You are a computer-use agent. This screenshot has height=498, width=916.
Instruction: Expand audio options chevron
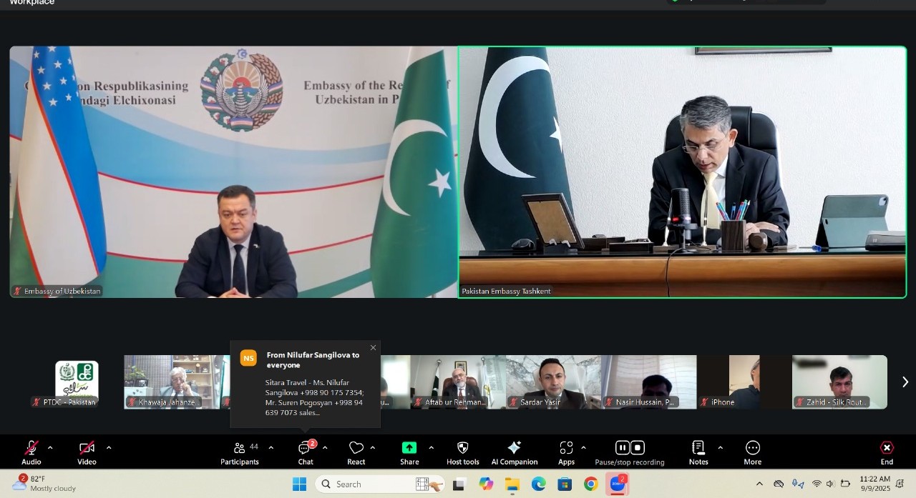[x=50, y=448]
